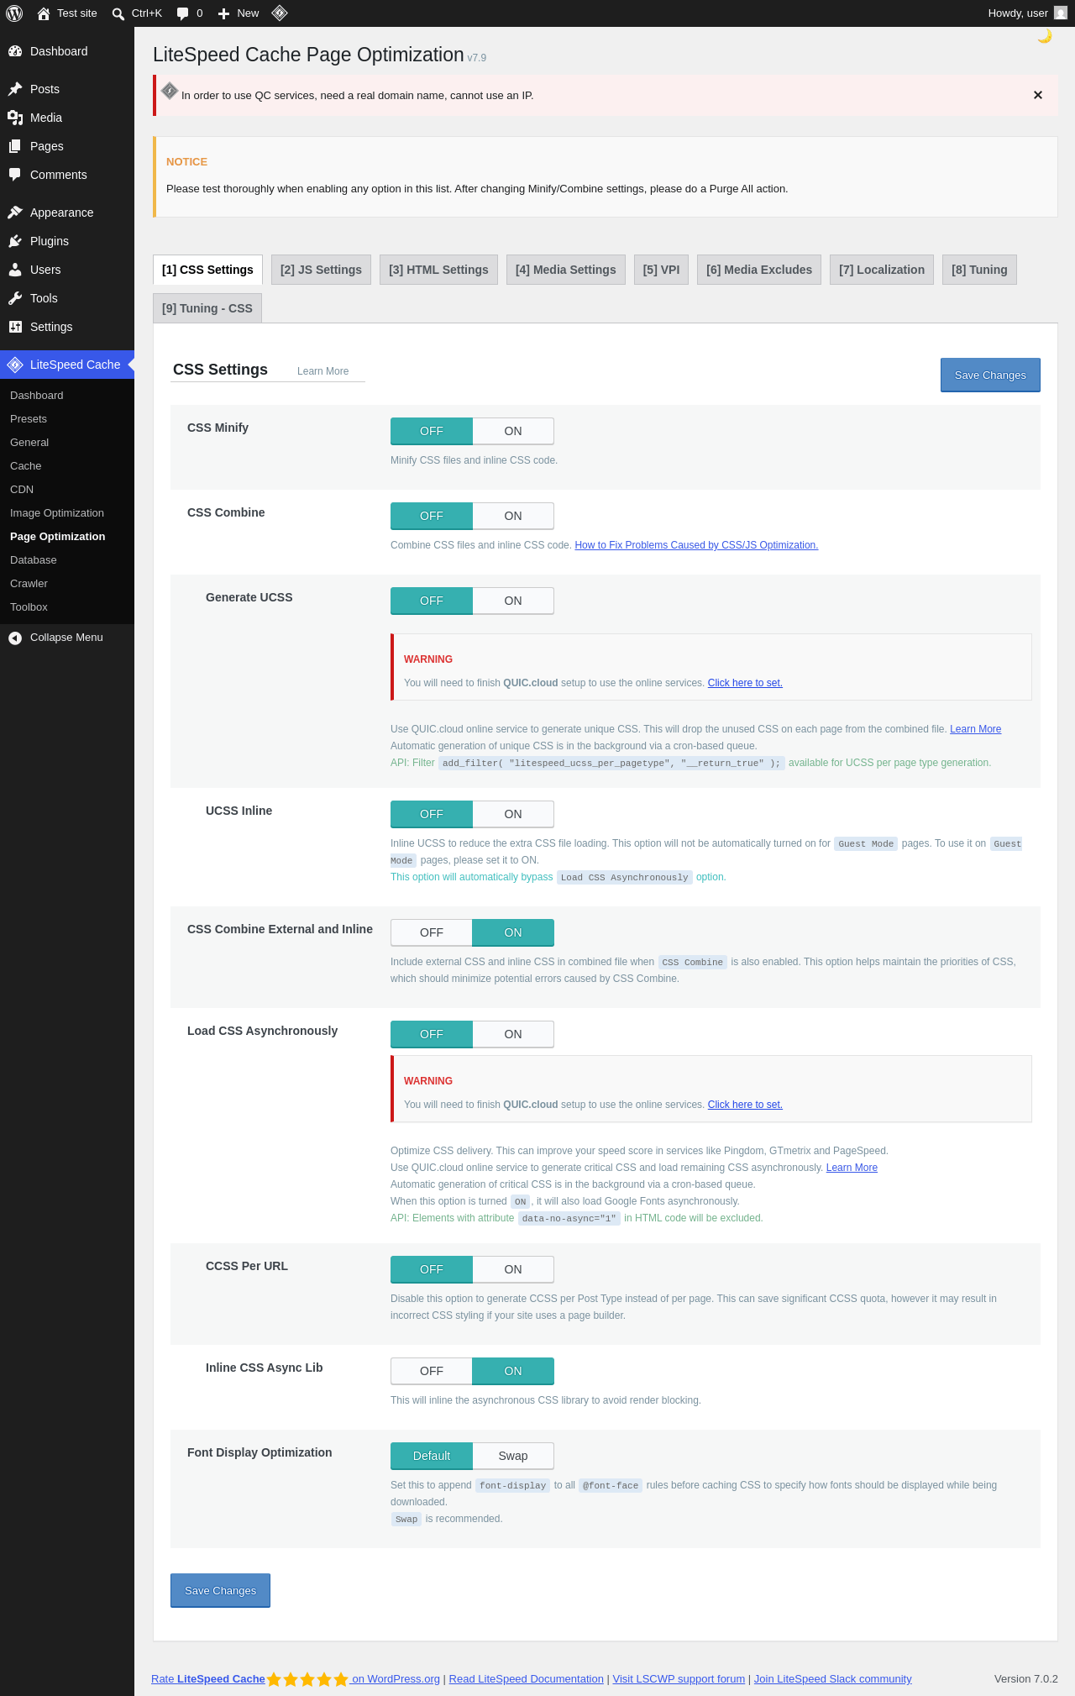Click the Plugins plug icon
1075x1696 pixels.
(x=15, y=241)
